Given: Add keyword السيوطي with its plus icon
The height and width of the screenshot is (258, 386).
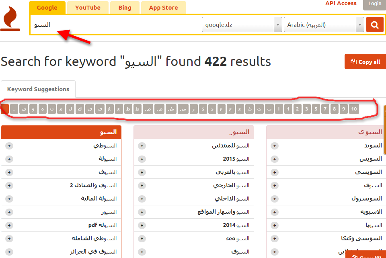Looking at the screenshot, I should coord(9,146).
